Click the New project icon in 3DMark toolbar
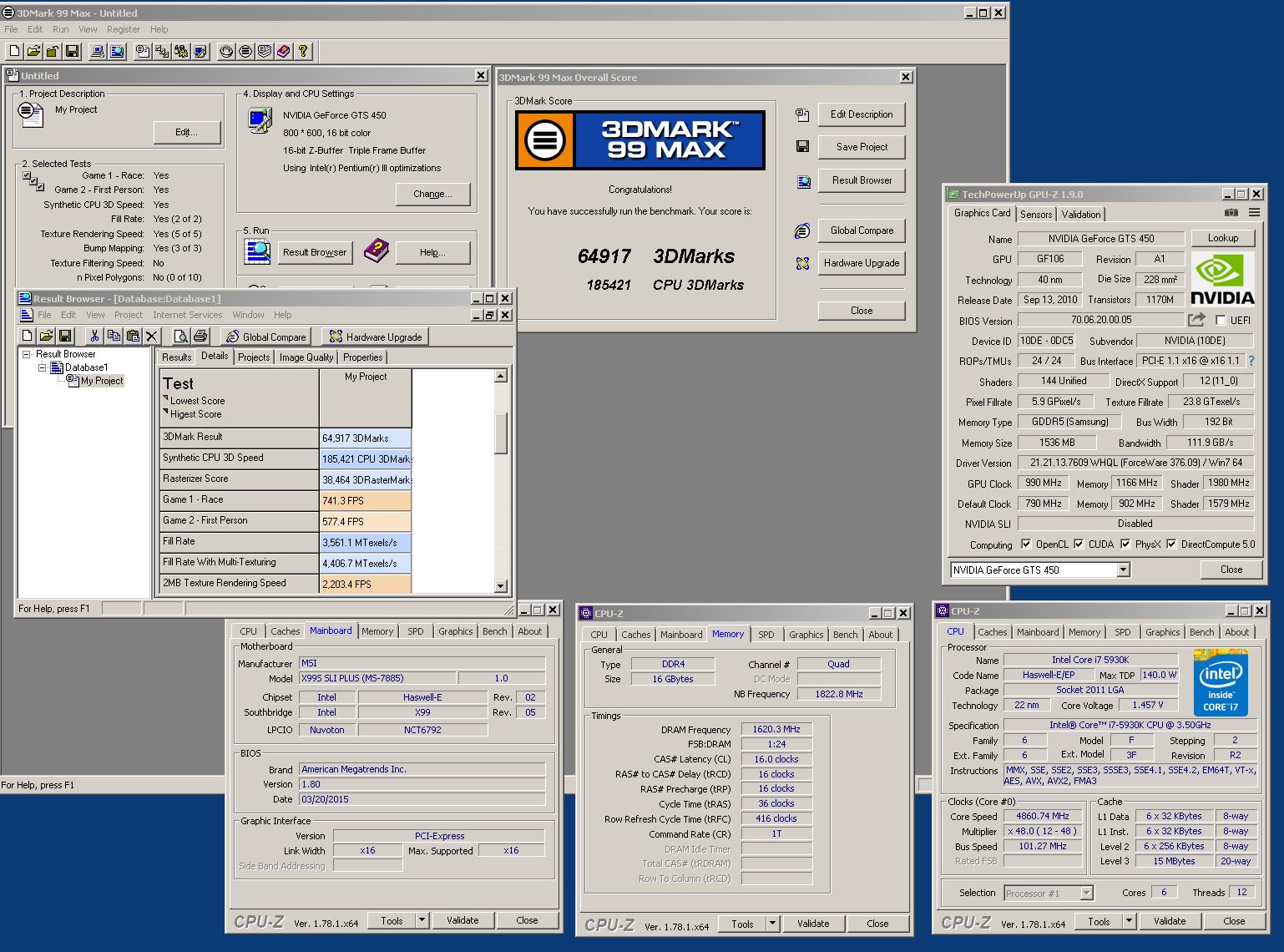The width and height of the screenshot is (1284, 952). coord(14,52)
